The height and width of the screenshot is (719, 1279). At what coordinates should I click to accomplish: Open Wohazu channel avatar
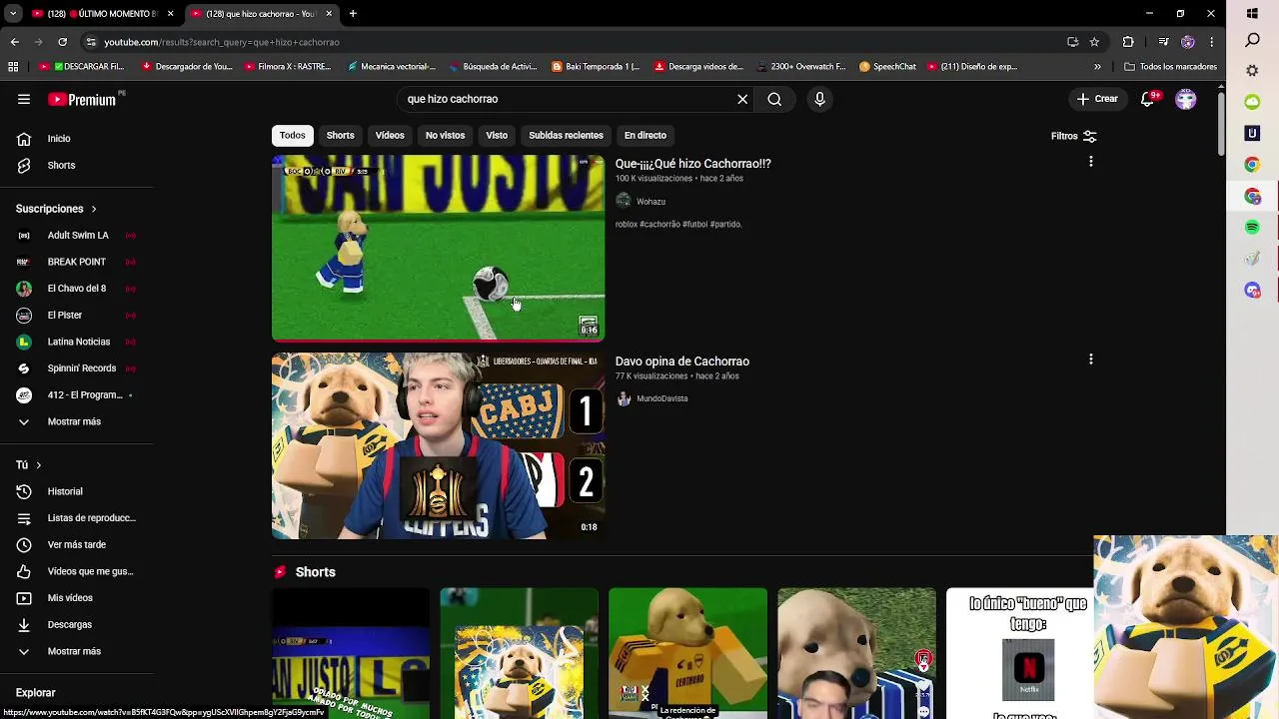tap(624, 201)
